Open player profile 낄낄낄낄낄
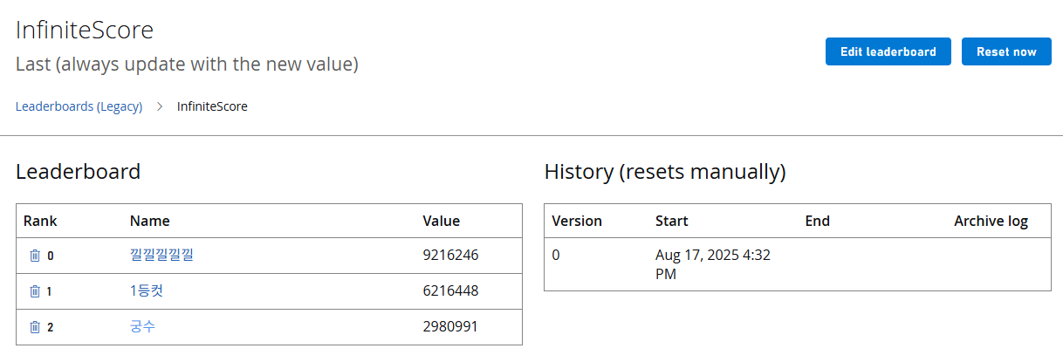 pyautogui.click(x=161, y=255)
